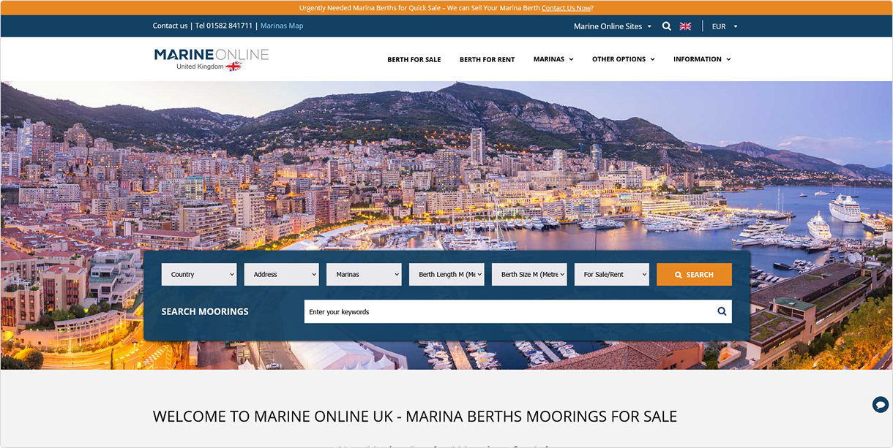Screen dimensions: 893x448
Task: Click the search magnifier icon in top bar
Action: click(x=666, y=26)
